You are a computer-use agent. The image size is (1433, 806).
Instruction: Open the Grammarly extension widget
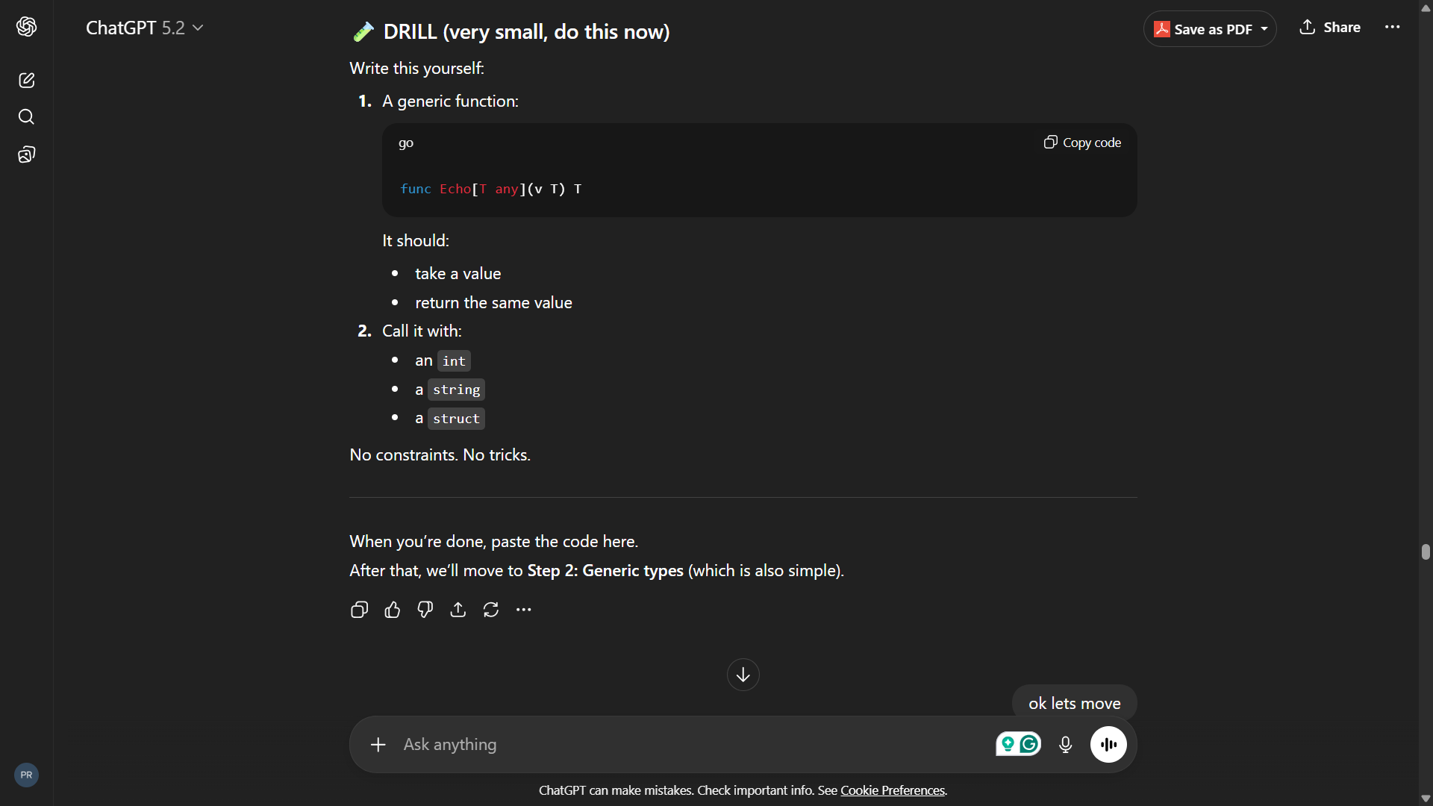click(x=1028, y=744)
